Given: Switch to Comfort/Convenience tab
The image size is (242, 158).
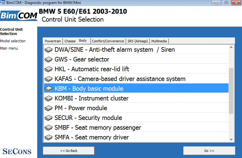Looking at the screenshot, I should [x=108, y=41].
